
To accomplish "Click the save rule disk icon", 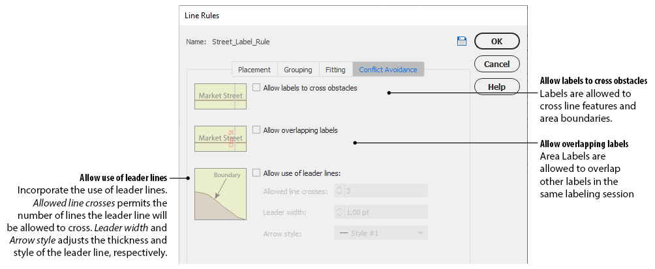I will pos(462,41).
